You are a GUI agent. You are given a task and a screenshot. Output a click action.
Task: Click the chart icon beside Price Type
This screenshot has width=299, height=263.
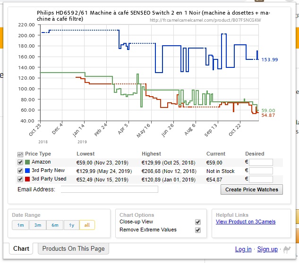(20, 154)
